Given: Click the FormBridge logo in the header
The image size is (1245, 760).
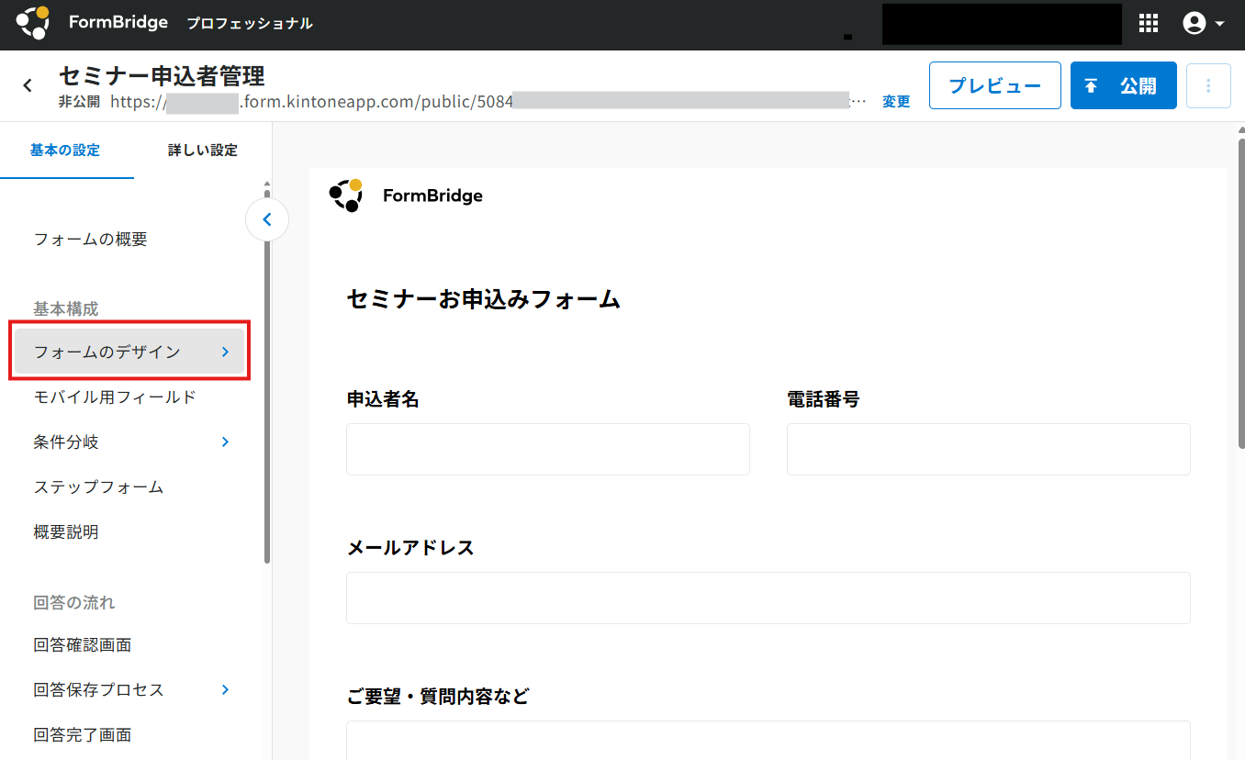Looking at the screenshot, I should point(92,23).
